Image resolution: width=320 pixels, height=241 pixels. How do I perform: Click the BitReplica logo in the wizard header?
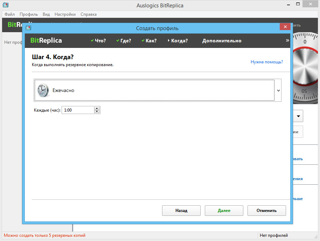tap(46, 40)
